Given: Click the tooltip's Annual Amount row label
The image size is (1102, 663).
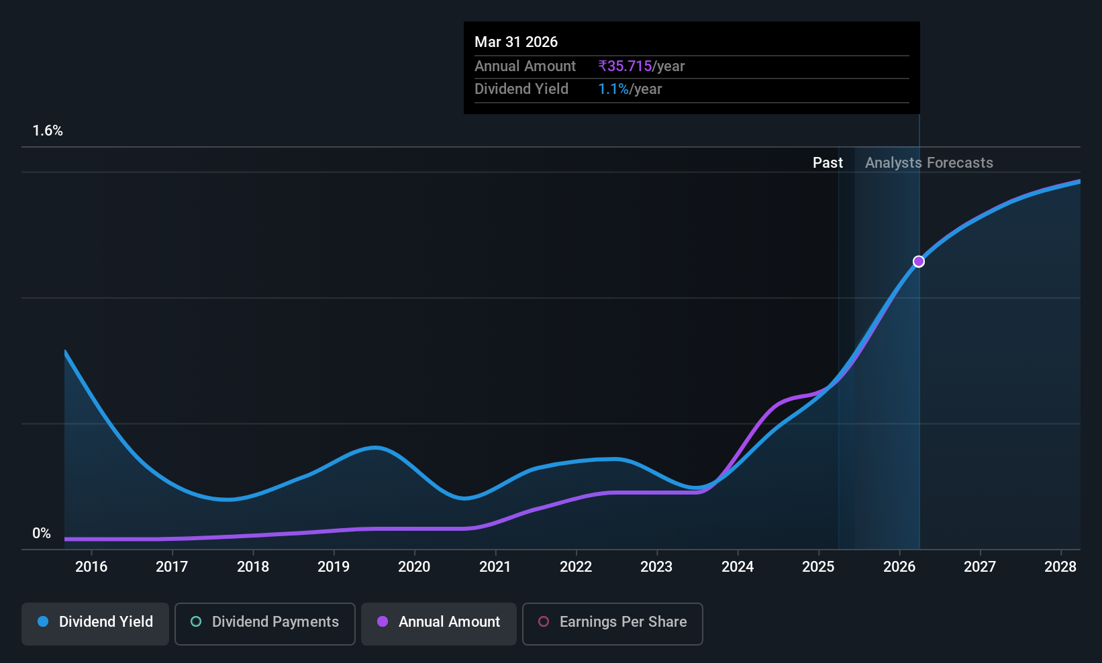Looking at the screenshot, I should 525,66.
